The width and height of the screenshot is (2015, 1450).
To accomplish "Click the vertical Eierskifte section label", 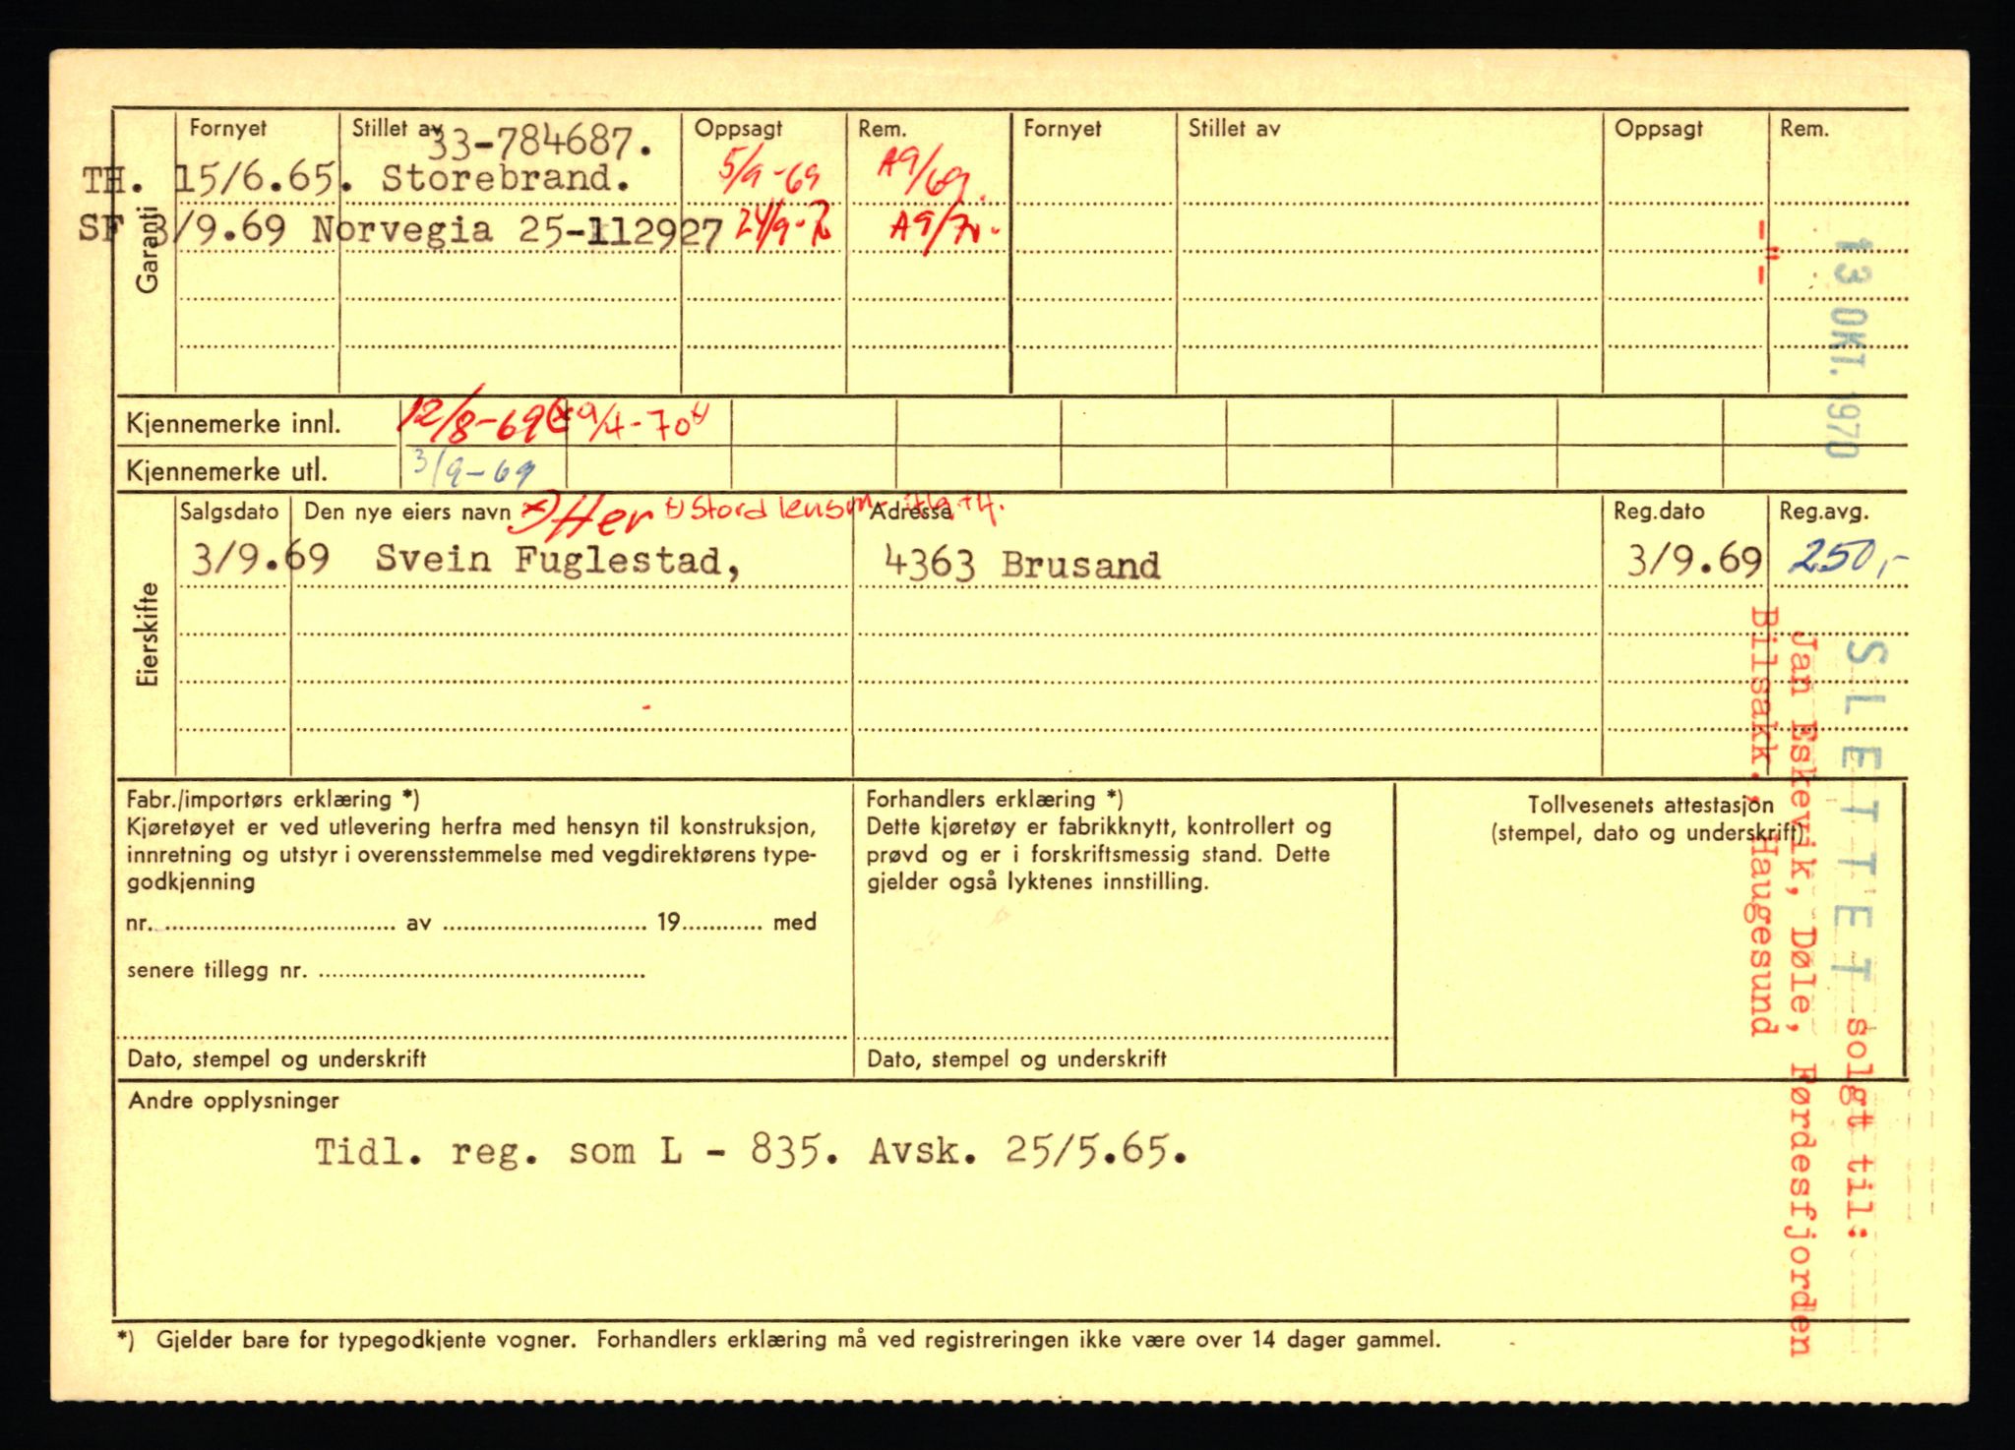I will click(x=148, y=634).
